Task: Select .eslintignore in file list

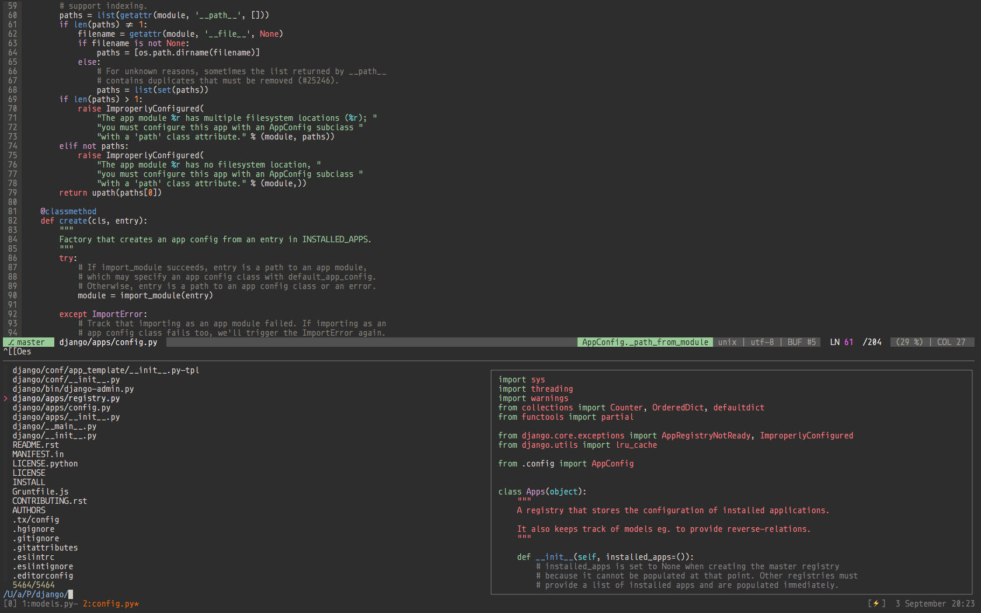Action: pos(43,566)
